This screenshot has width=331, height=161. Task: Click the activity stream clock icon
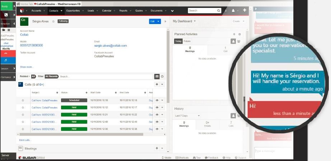click(162, 77)
